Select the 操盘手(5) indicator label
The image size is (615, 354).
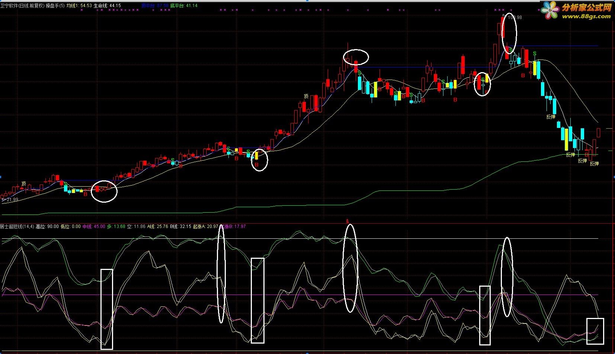click(x=55, y=6)
